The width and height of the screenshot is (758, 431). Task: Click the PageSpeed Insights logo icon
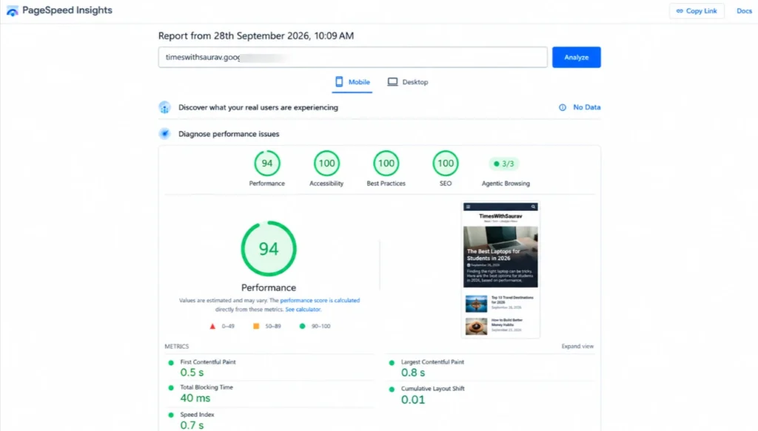(x=12, y=10)
